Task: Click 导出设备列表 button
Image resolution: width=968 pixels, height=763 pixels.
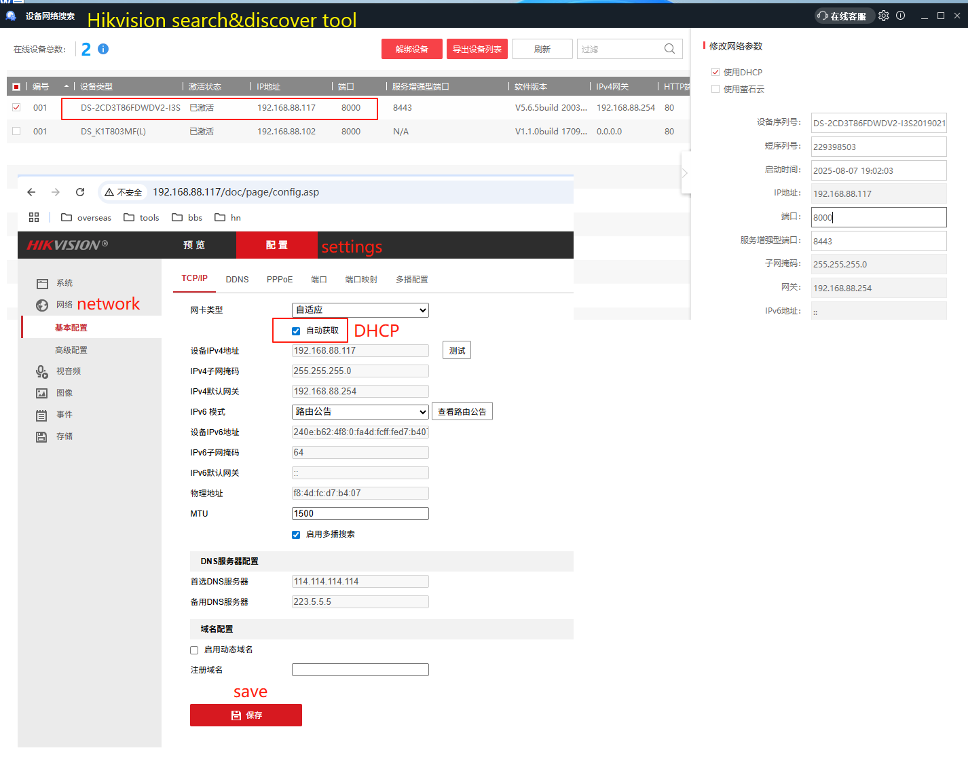Action: click(x=477, y=49)
